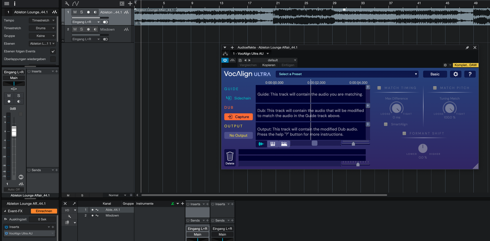Open '1 - VocAlign Ultra AU' dropdown
The width and height of the screenshot is (490, 241).
(x=251, y=54)
